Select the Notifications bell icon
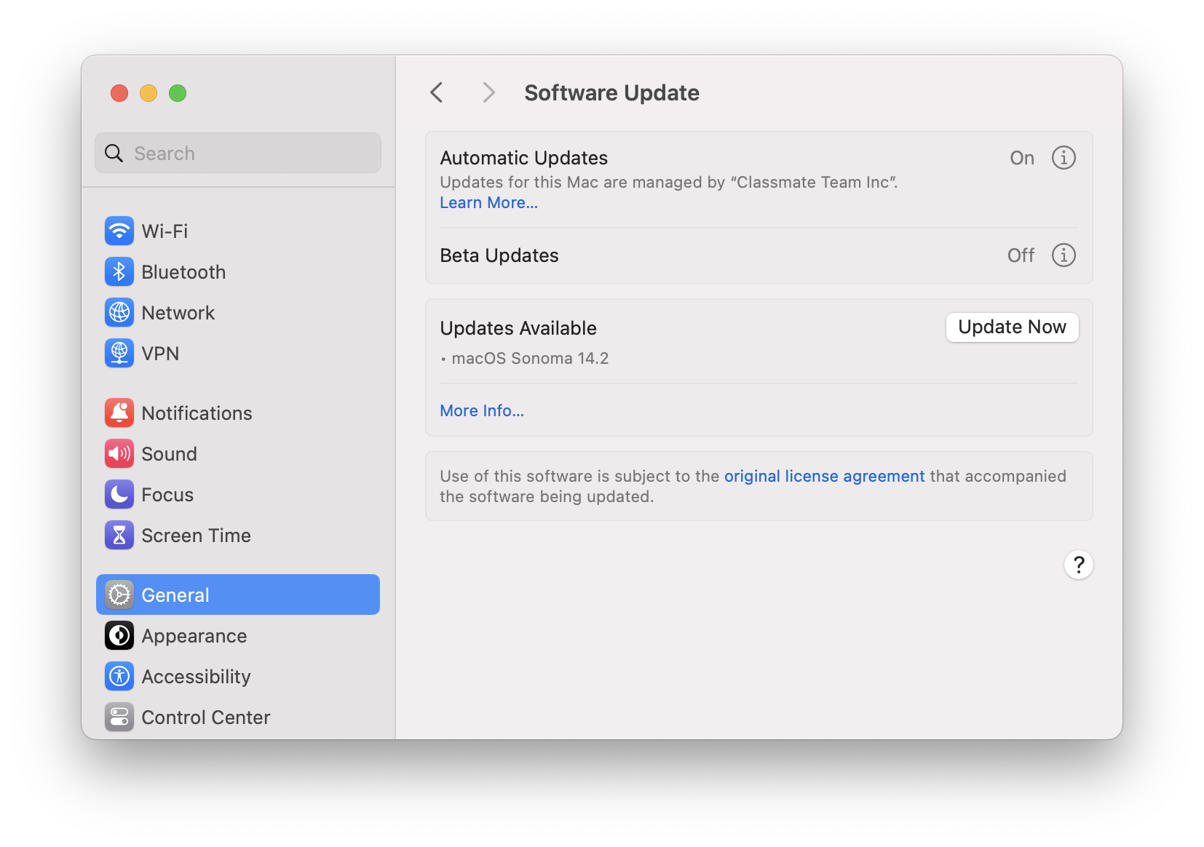 [119, 413]
